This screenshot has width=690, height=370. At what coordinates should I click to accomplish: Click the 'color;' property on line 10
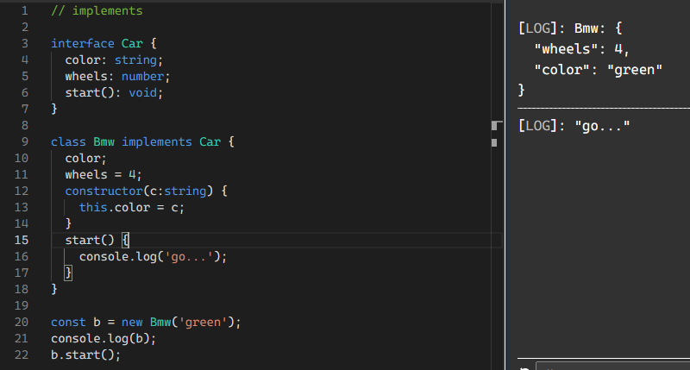tap(85, 159)
